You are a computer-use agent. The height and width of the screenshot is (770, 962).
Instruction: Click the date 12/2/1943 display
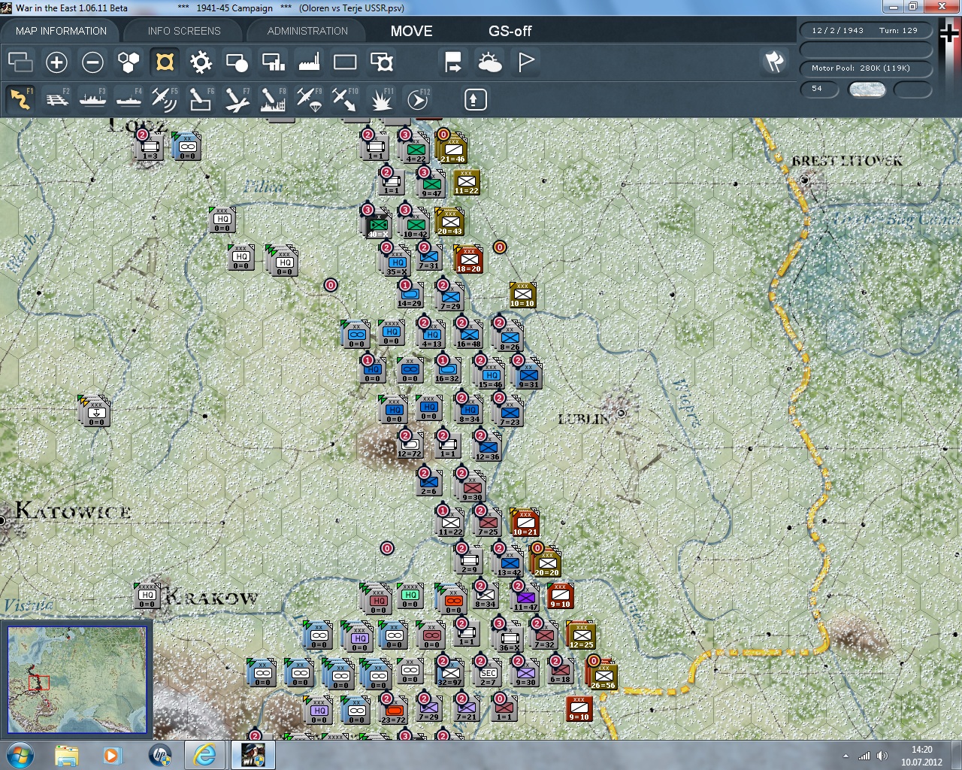[837, 30]
